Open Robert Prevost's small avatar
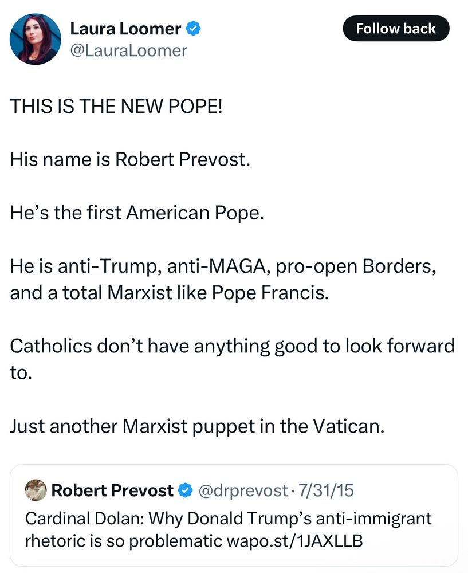 tap(36, 490)
